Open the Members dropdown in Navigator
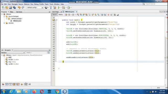This screenshot has width=168, height=94. (x=13, y=53)
